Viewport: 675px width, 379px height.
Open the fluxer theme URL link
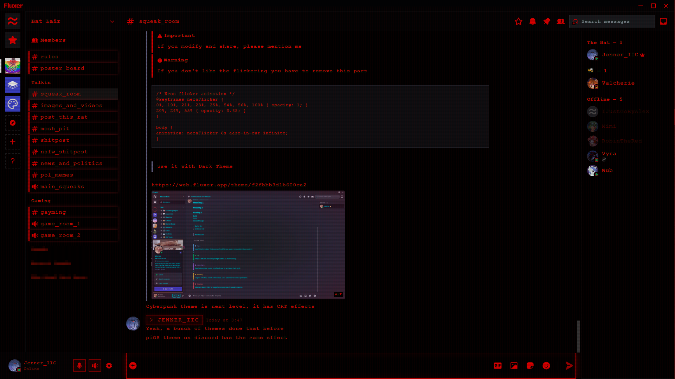[229, 185]
